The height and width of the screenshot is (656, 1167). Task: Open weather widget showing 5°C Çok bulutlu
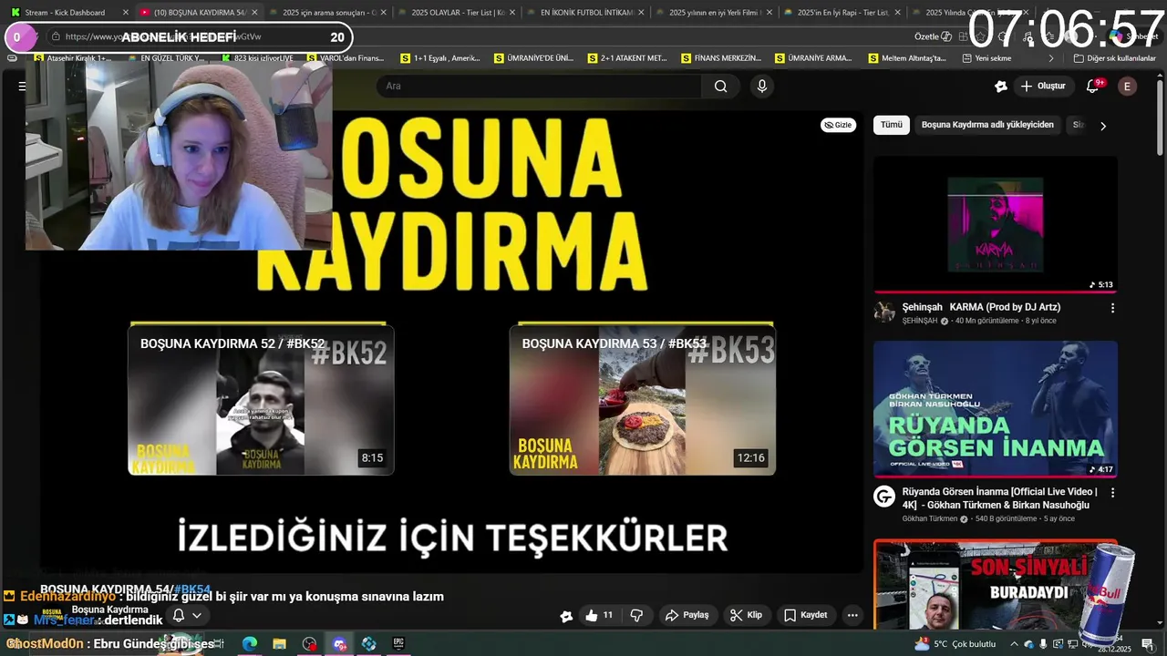(955, 643)
